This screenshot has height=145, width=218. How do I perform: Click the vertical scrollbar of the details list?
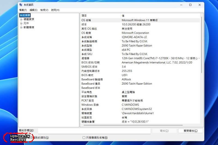tap(202, 45)
